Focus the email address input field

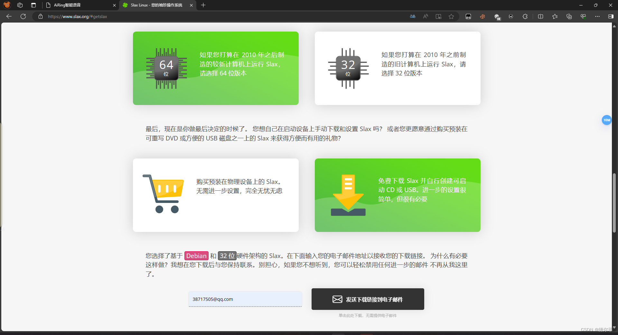tap(245, 299)
